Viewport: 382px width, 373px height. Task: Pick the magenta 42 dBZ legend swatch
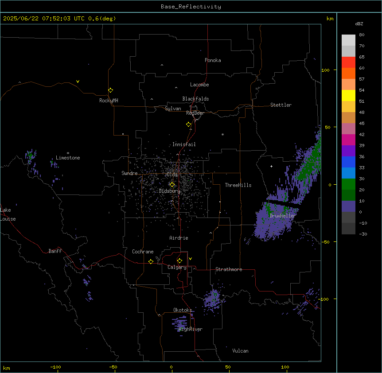(x=348, y=140)
